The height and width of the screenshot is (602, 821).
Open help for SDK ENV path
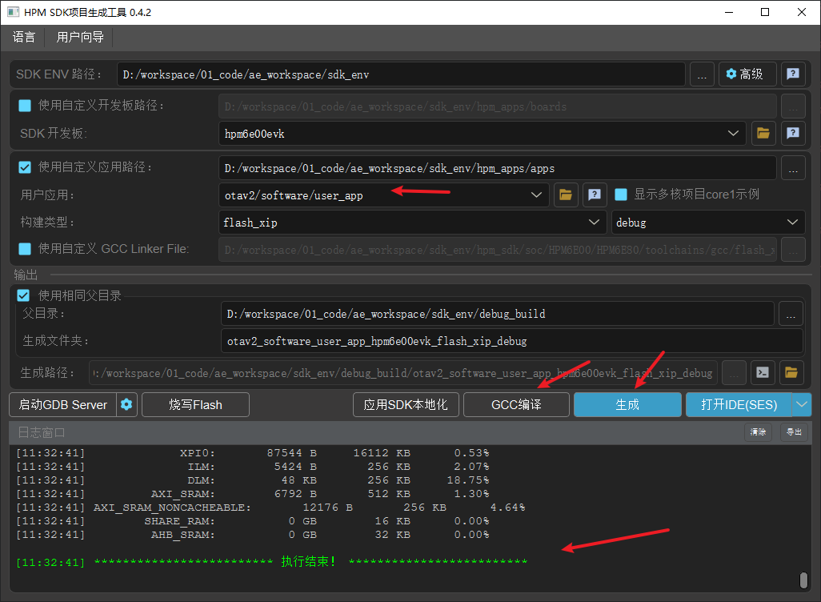(793, 74)
